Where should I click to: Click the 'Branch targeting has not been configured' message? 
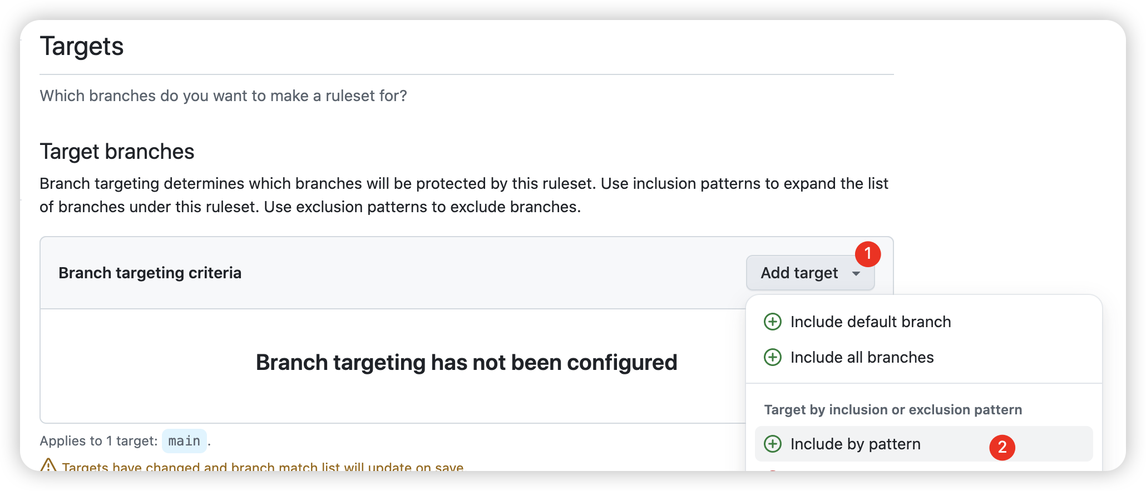(x=466, y=362)
